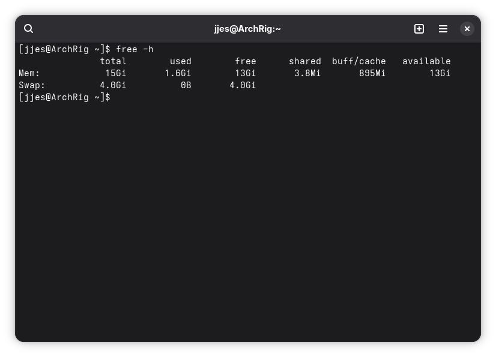Click the 'free -h' command text
The width and height of the screenshot is (496, 357).
135,49
